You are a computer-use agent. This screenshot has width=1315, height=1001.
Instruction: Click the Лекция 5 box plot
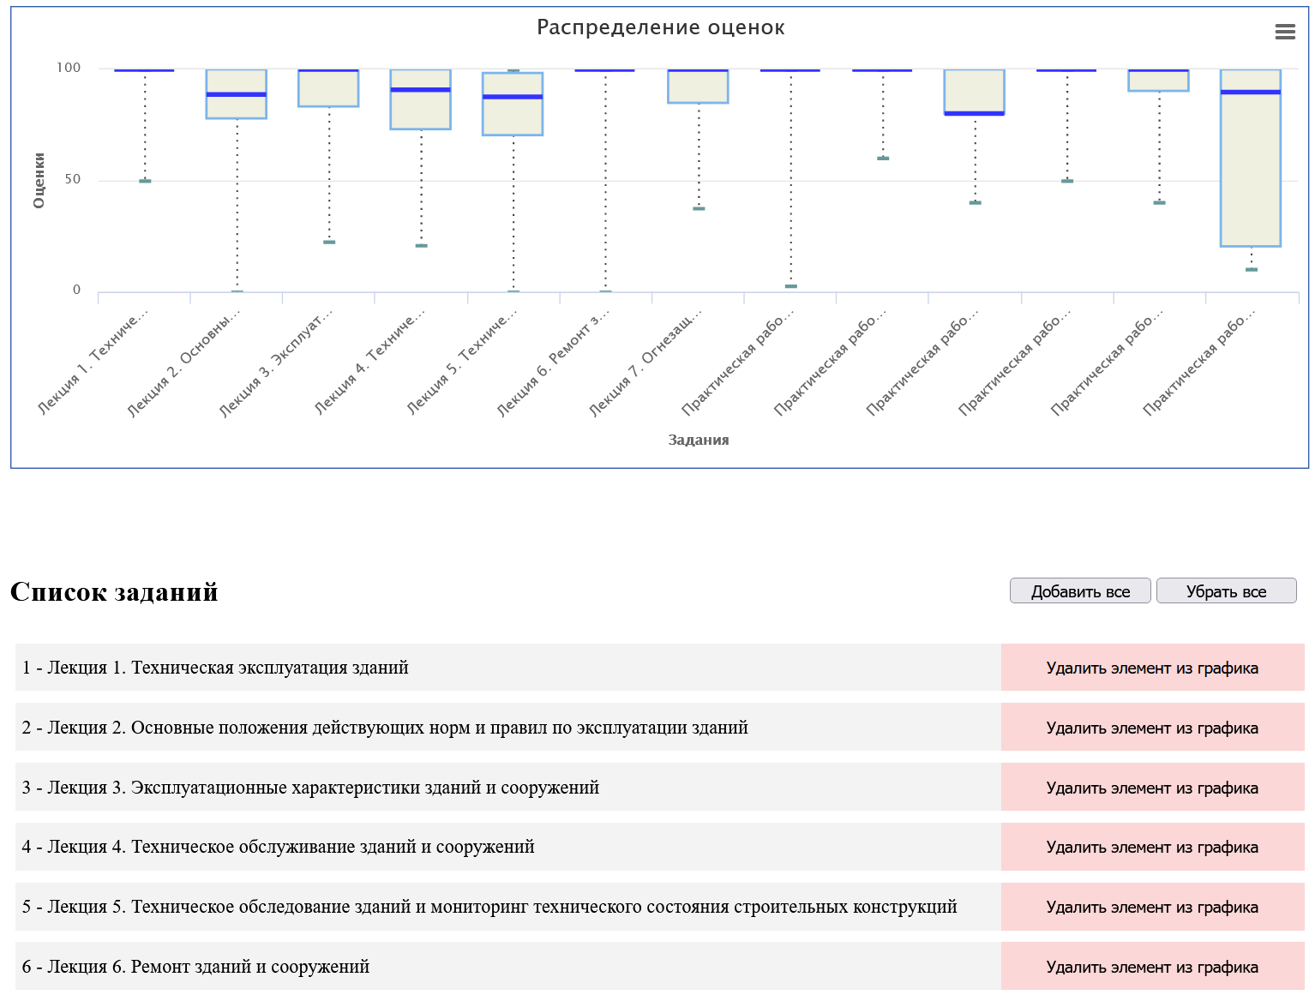513,116
